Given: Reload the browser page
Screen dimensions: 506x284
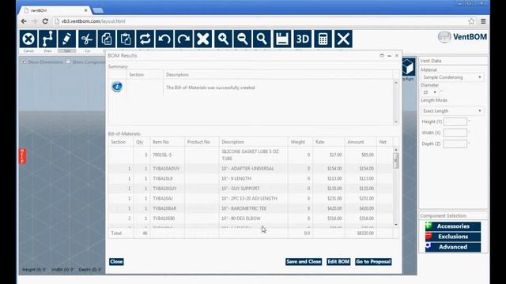Looking at the screenshot, I should coord(45,21).
